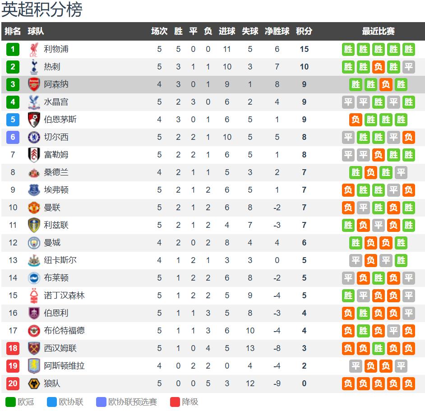The height and width of the screenshot is (411, 425).
Task: Click the West Ham crest icon
Action: point(34,348)
